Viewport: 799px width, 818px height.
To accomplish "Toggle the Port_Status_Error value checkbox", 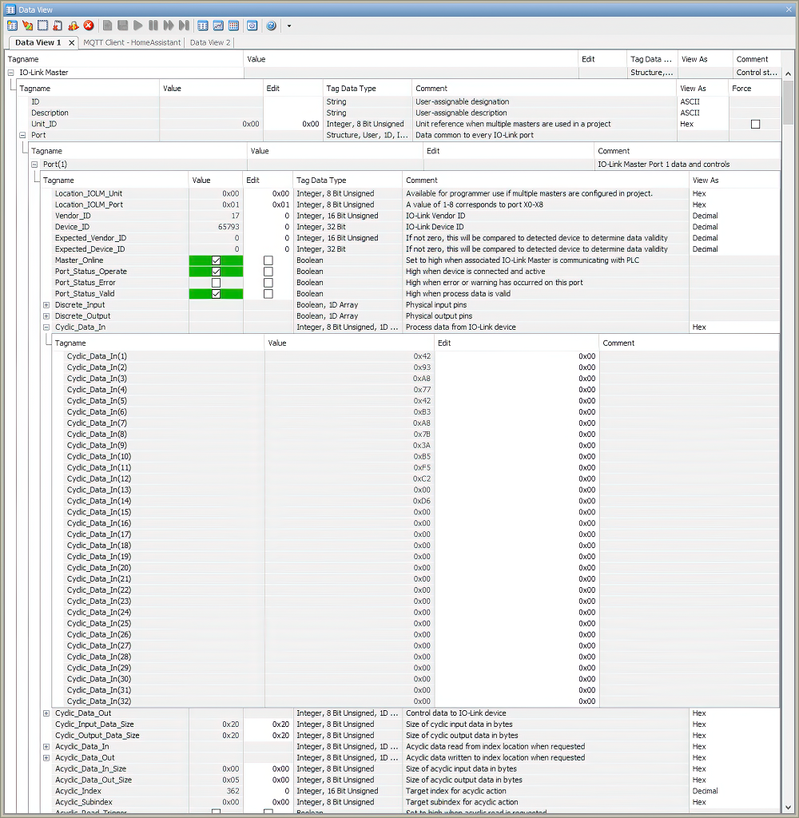I will click(216, 283).
